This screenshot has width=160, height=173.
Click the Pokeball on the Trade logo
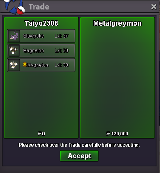(x=21, y=10)
